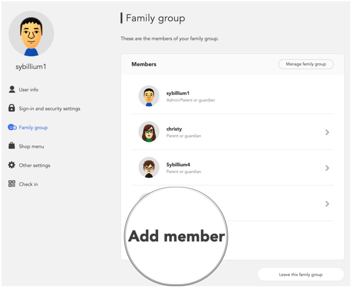Select User info from the sidebar
Viewport: 352px width, 288px height.
[x=29, y=89]
